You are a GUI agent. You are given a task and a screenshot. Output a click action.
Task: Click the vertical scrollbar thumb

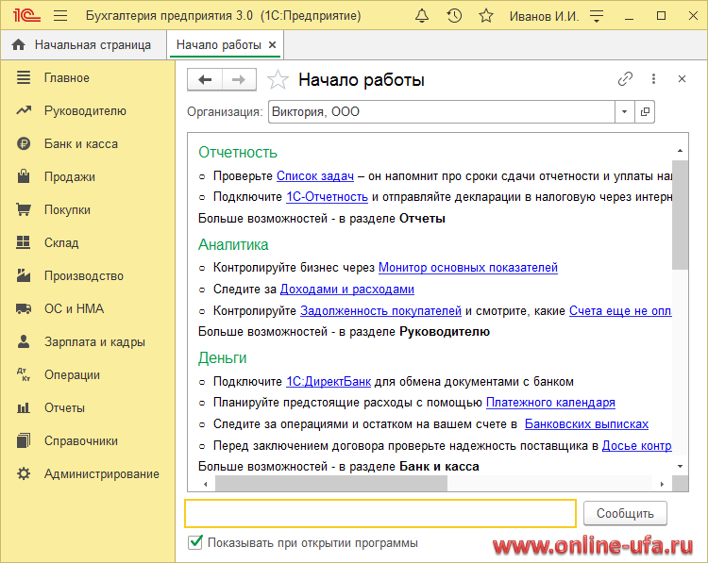coord(680,214)
